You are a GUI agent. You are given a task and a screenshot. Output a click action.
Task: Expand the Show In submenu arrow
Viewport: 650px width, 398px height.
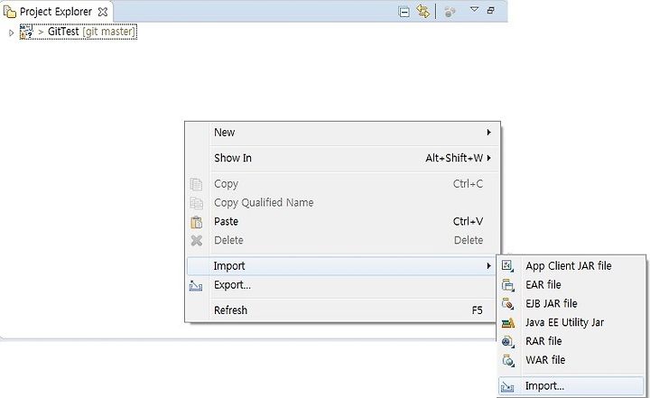(489, 158)
